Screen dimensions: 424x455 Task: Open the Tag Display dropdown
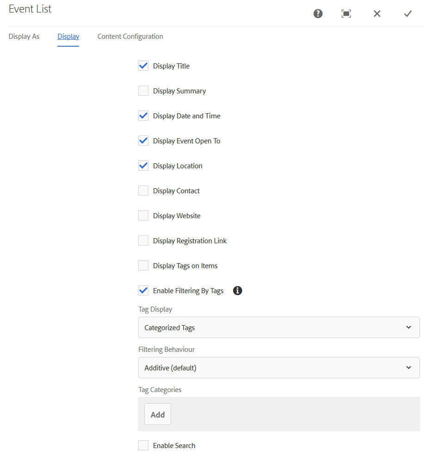pos(279,327)
